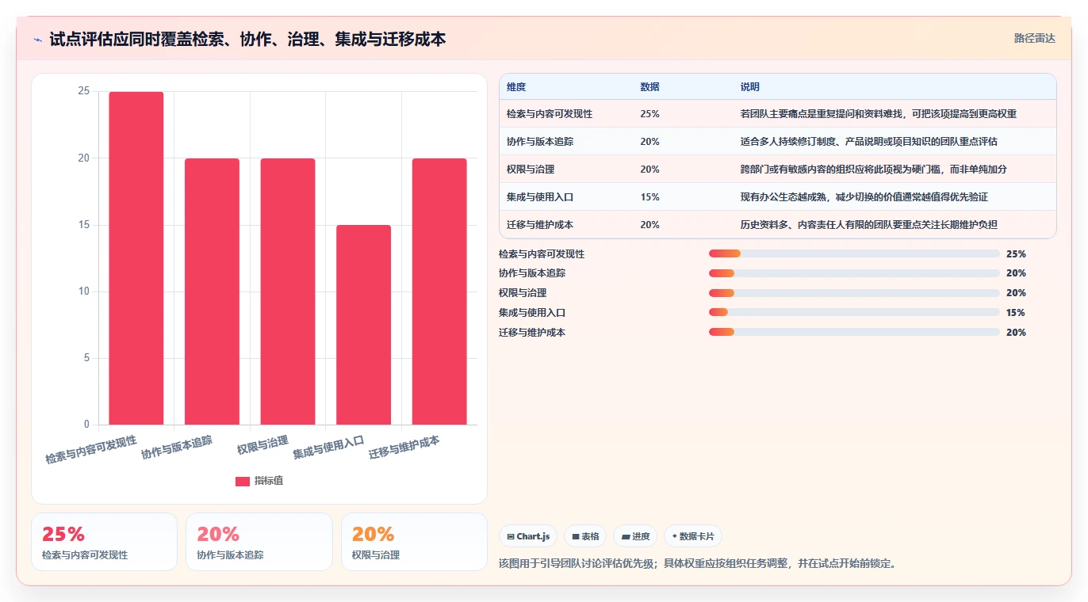Click the 迁移与维护成本 bar in the chart
This screenshot has width=1088, height=602.
[x=439, y=291]
